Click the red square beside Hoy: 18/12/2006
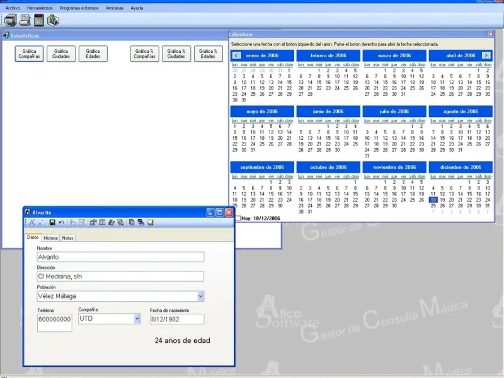This screenshot has width=504, height=378. (x=238, y=218)
